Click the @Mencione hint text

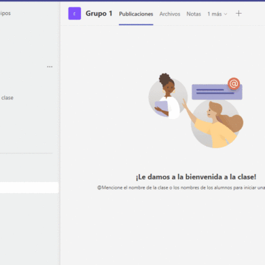[181, 188]
